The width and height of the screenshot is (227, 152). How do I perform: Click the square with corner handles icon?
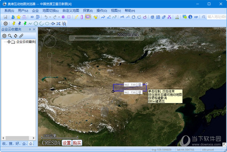(x=58, y=23)
